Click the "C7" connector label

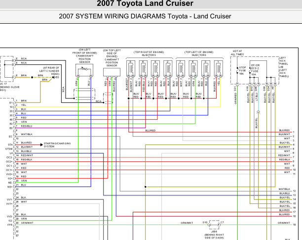pyautogui.click(x=222, y=222)
